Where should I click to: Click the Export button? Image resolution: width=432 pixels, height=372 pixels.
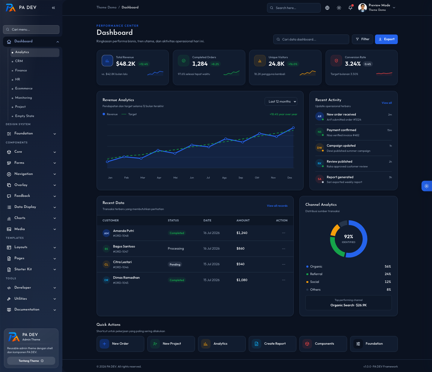click(386, 39)
